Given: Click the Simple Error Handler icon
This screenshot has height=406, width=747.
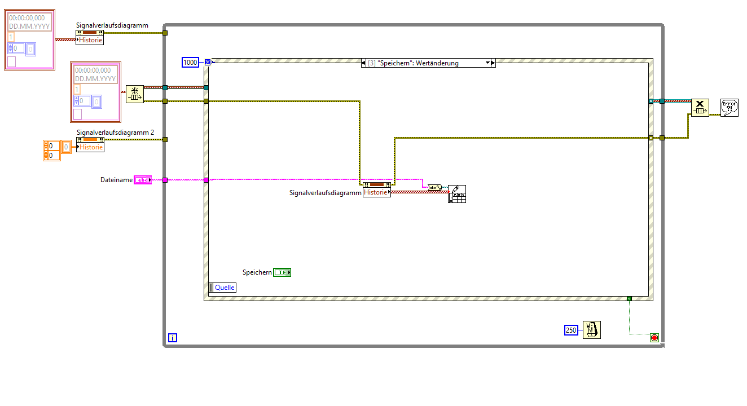Looking at the screenshot, I should pos(730,108).
